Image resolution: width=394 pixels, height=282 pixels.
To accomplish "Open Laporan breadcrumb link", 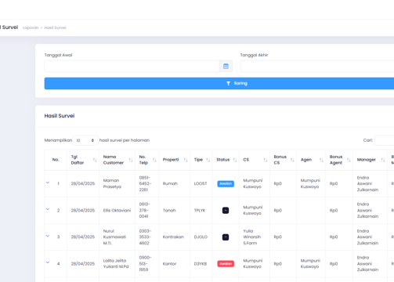I will pyautogui.click(x=31, y=27).
